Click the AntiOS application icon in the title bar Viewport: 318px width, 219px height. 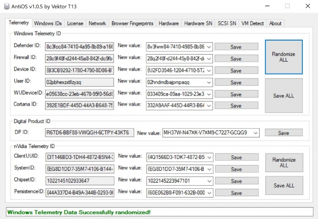click(x=6, y=6)
